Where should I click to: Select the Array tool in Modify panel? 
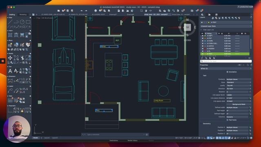coord(30,56)
